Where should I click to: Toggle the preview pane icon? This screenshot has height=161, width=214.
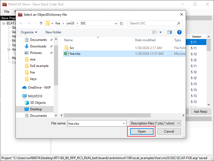coord(170,32)
